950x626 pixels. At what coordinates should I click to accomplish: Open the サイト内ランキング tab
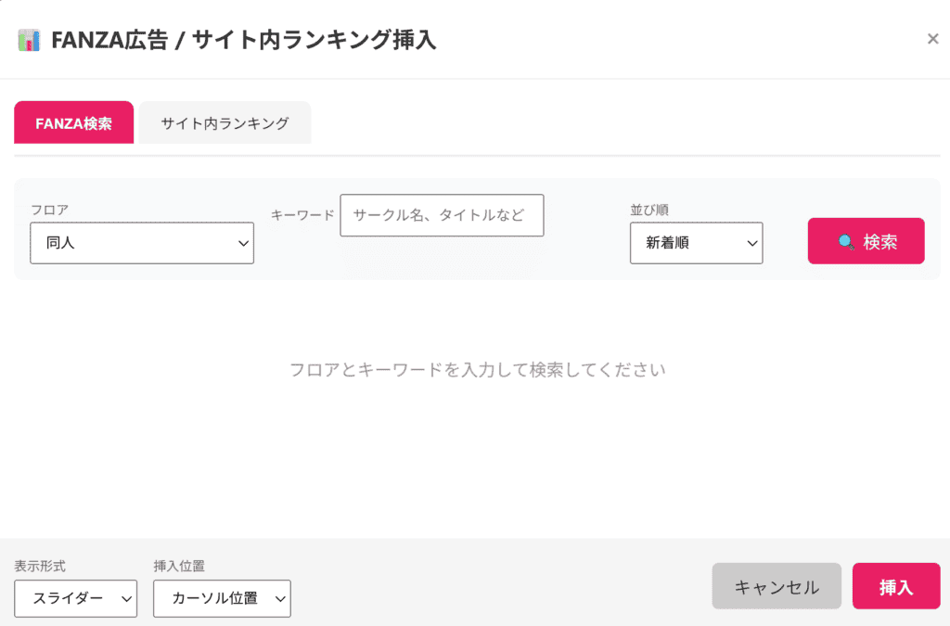point(225,122)
